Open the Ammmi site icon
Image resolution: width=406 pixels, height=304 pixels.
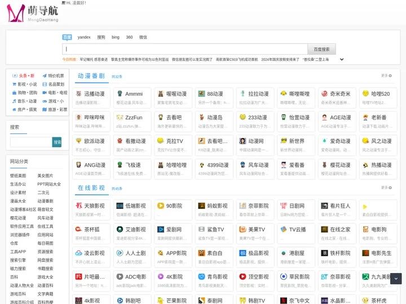tap(120, 93)
